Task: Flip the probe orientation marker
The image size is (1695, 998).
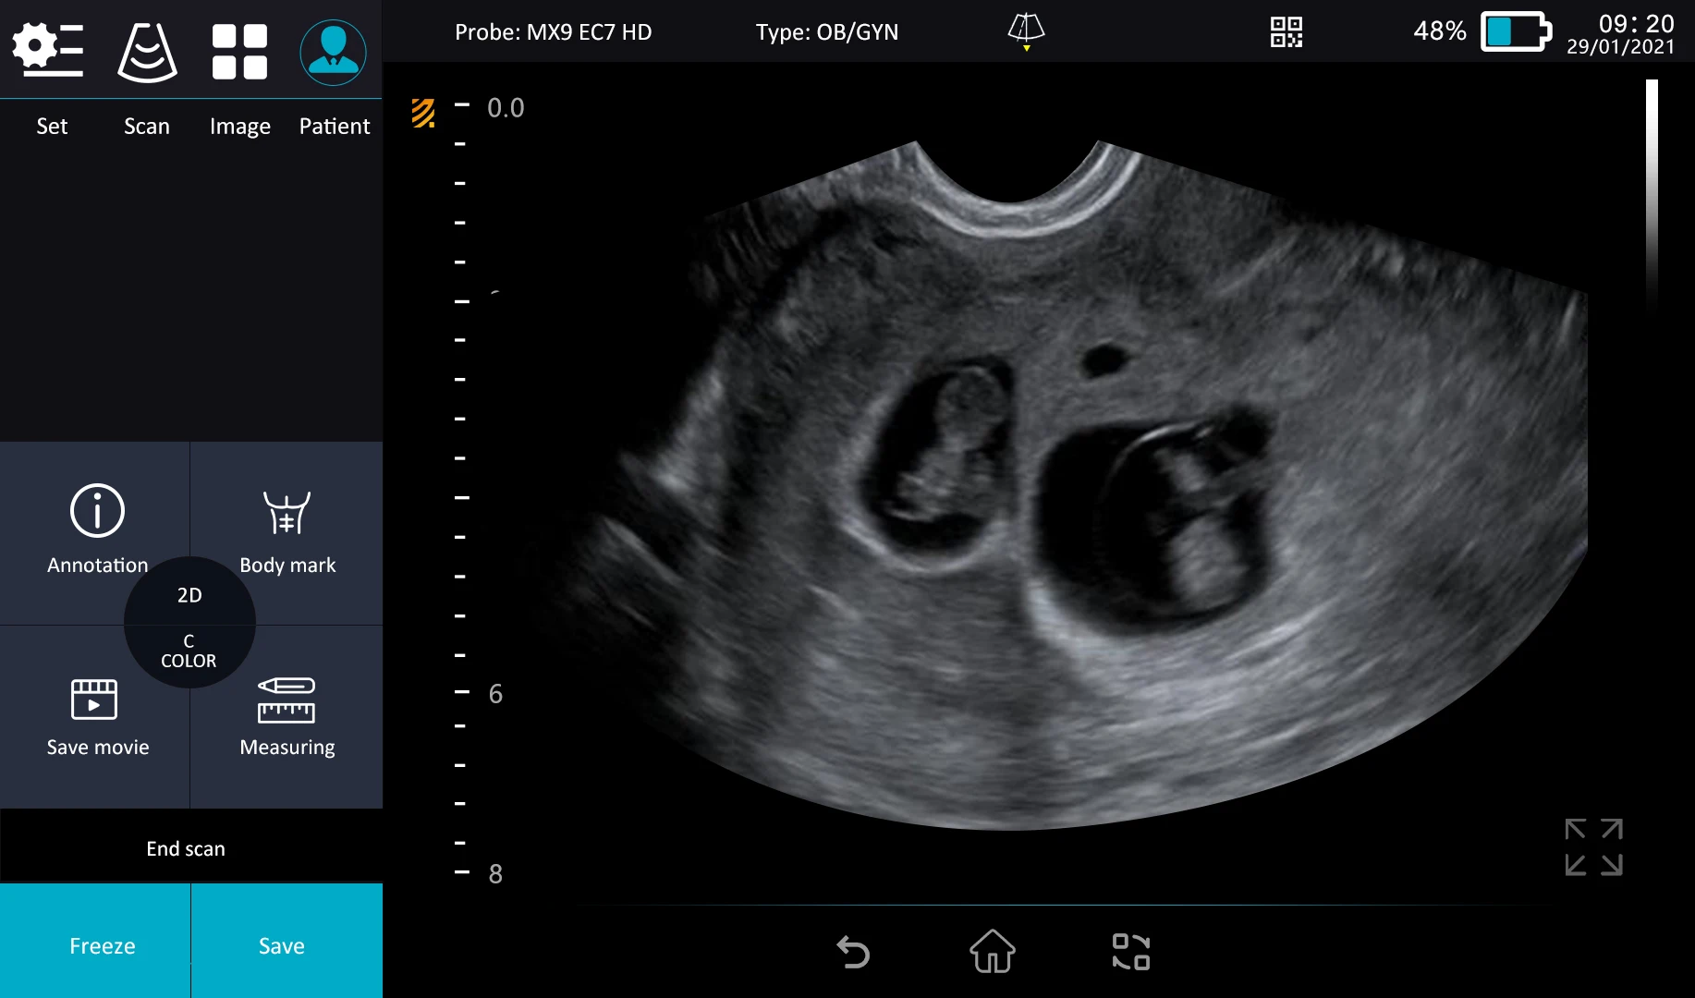Action: (1025, 29)
